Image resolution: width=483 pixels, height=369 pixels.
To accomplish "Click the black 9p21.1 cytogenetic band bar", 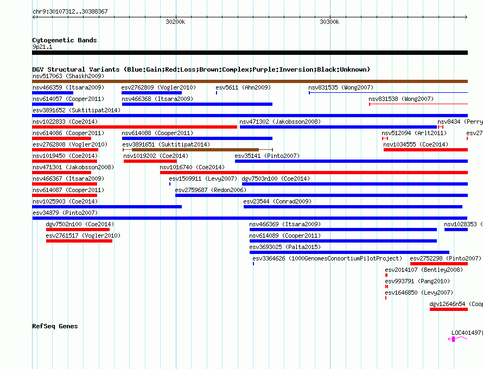I will click(250, 53).
